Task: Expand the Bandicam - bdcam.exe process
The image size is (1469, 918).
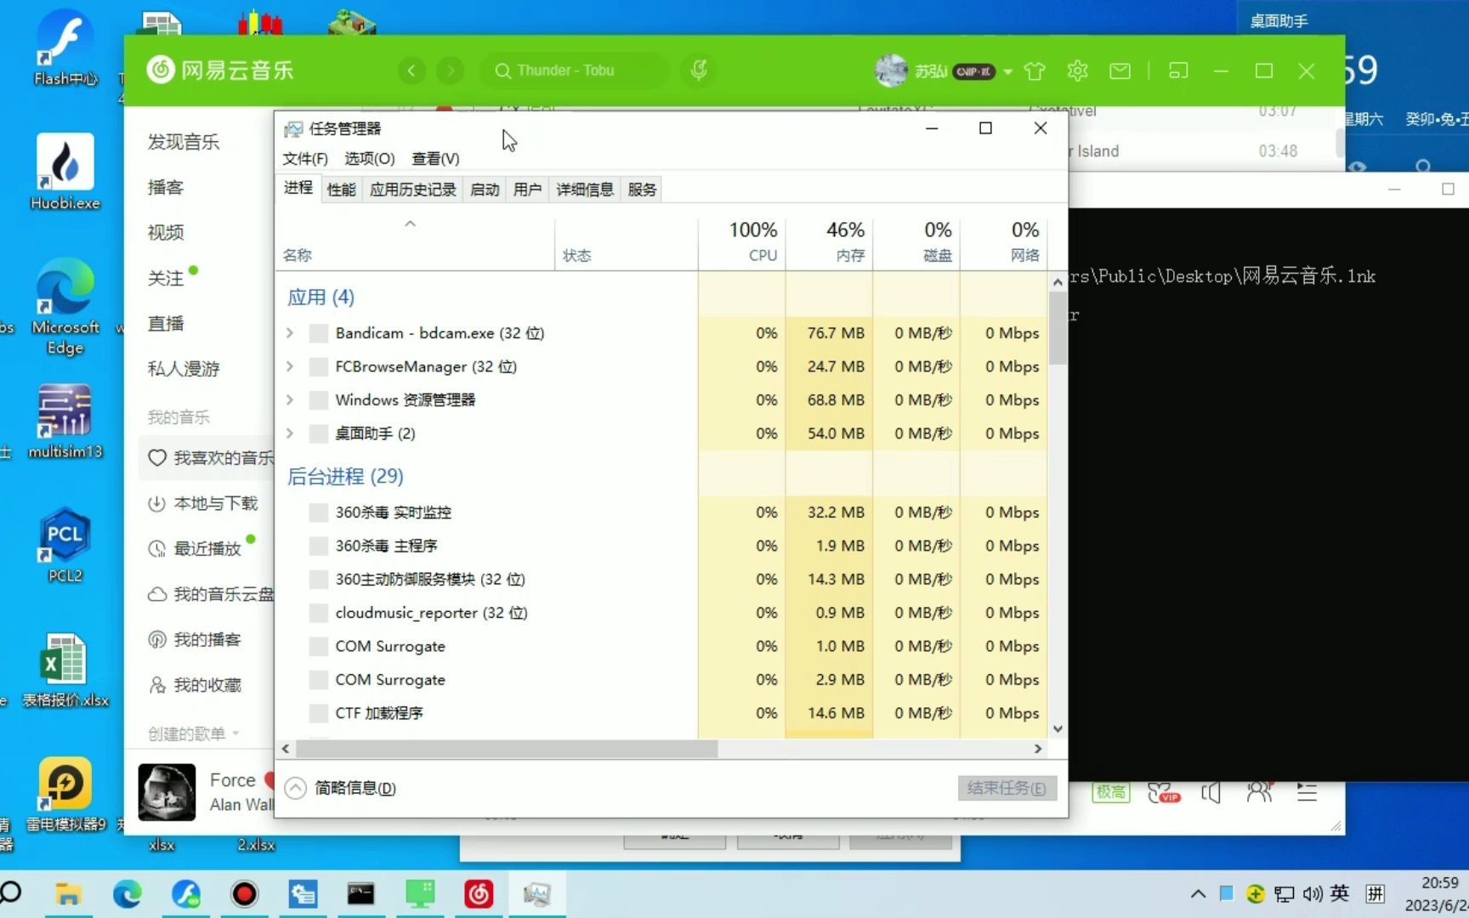Action: pos(290,333)
